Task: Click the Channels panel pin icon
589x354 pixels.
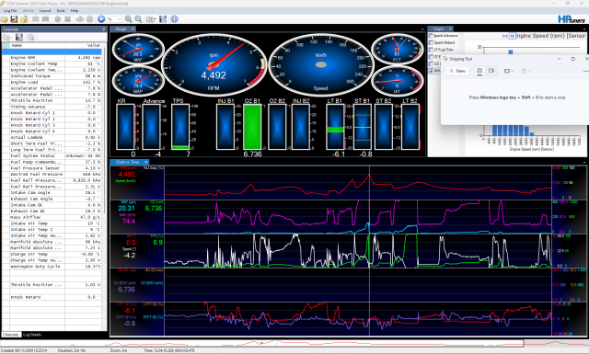Action: pyautogui.click(x=104, y=29)
